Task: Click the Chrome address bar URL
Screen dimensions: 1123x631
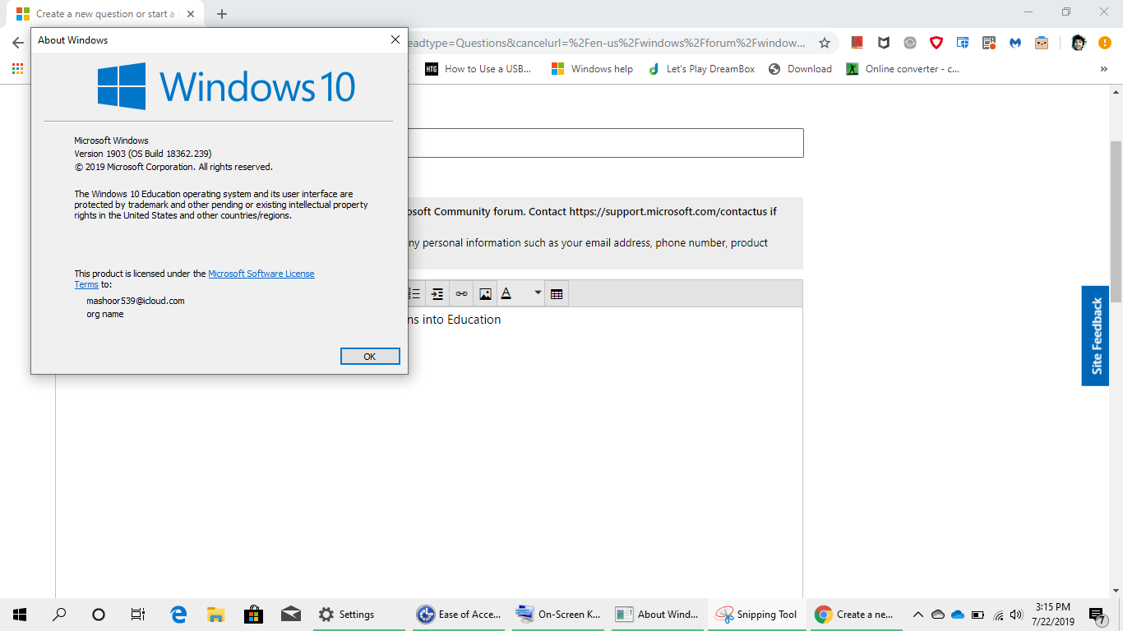Action: pos(608,43)
